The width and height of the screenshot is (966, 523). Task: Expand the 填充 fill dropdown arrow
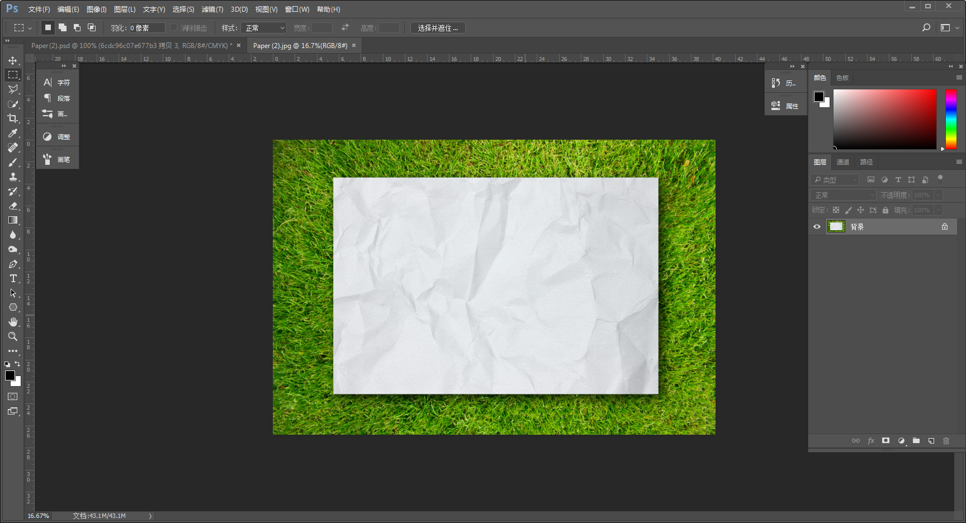click(x=938, y=210)
